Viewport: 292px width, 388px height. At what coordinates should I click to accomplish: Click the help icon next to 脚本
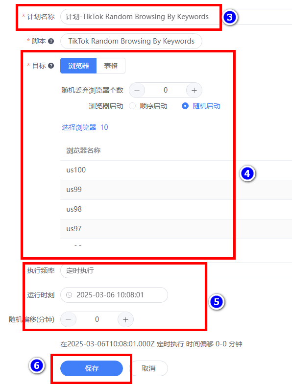pos(51,41)
